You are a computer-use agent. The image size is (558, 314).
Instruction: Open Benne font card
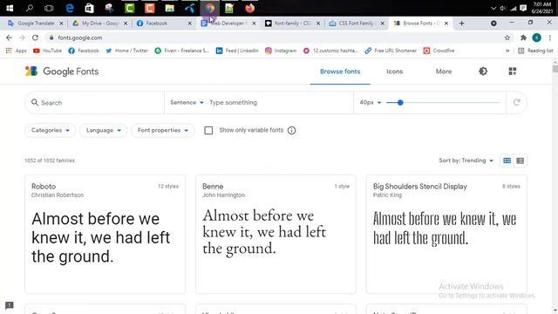pyautogui.click(x=276, y=235)
